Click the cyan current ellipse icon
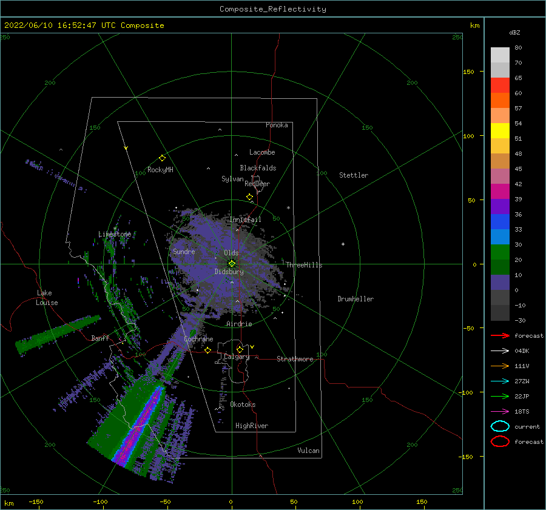The height and width of the screenshot is (510, 546). [x=500, y=426]
